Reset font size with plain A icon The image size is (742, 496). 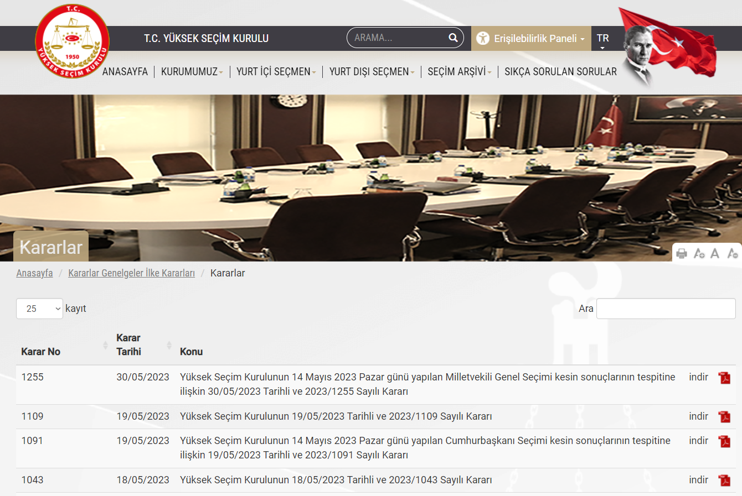pos(715,253)
